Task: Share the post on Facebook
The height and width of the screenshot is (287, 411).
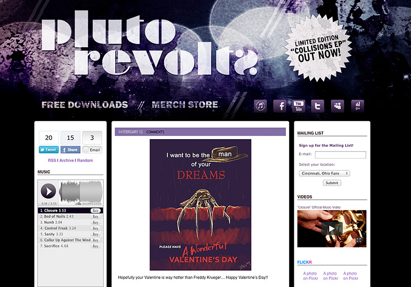Action: click(70, 150)
